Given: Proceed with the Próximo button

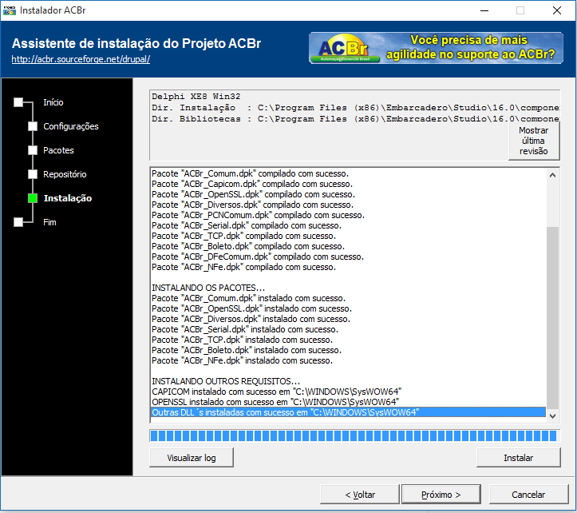Looking at the screenshot, I should 441,495.
